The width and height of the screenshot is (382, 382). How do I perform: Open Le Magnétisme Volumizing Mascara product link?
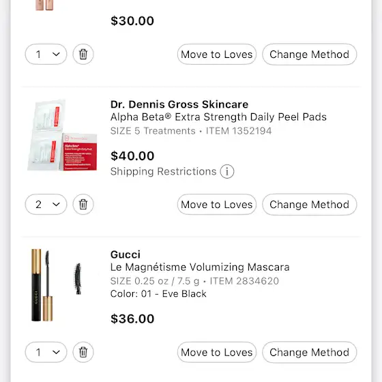coord(200,267)
